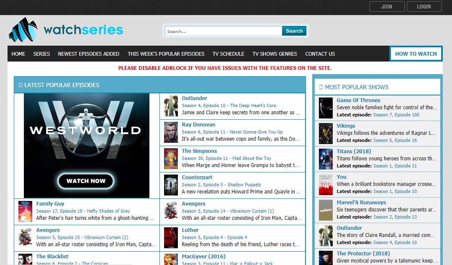This screenshot has width=452, height=265.
Task: Open Luther Season 5, Episode 4 link
Action: (214, 237)
